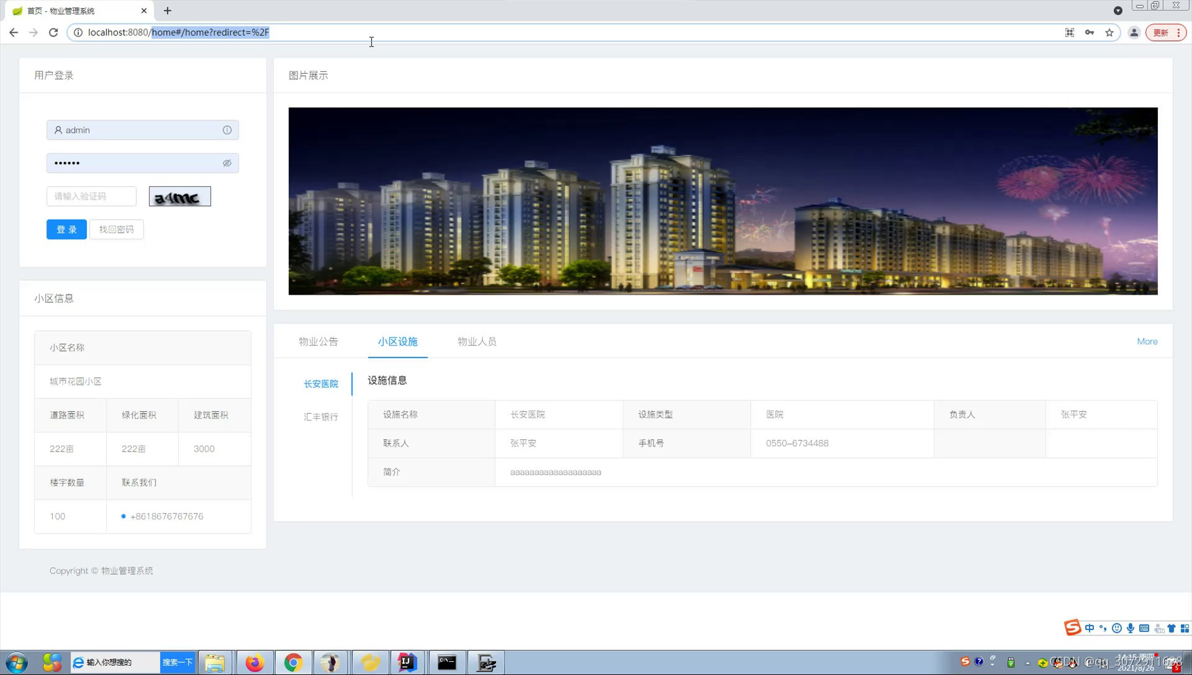This screenshot has width=1192, height=675.
Task: Open the Sogou toolbox grid icon
Action: [x=1185, y=628]
